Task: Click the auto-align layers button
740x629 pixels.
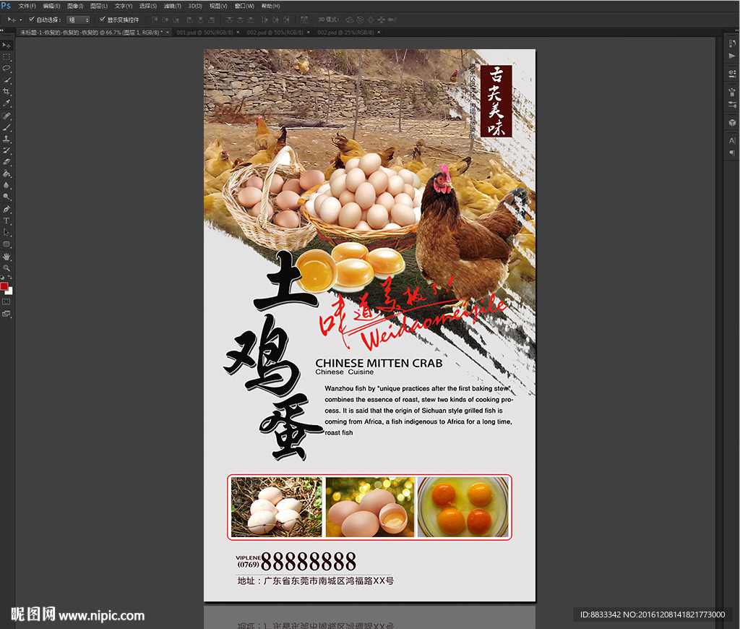Action: pos(304,20)
